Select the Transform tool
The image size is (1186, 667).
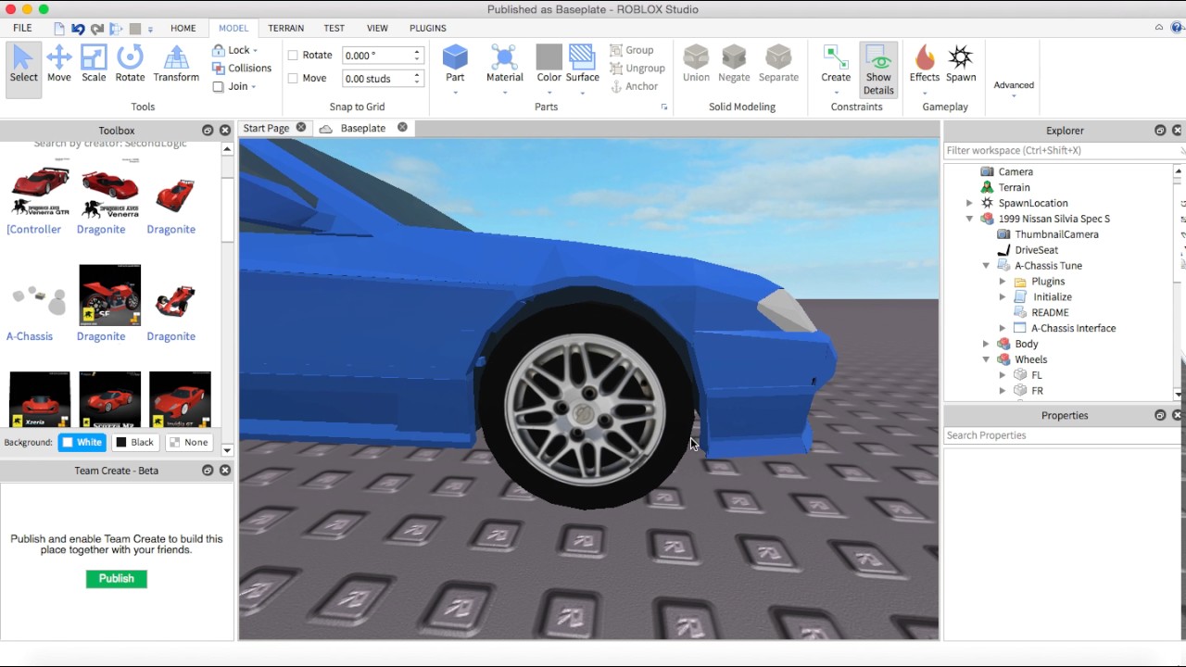tap(176, 65)
